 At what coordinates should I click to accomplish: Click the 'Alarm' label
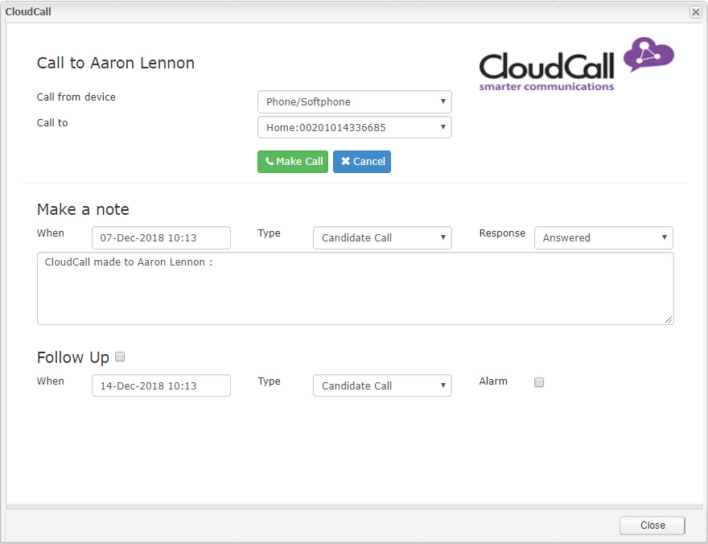coord(493,381)
